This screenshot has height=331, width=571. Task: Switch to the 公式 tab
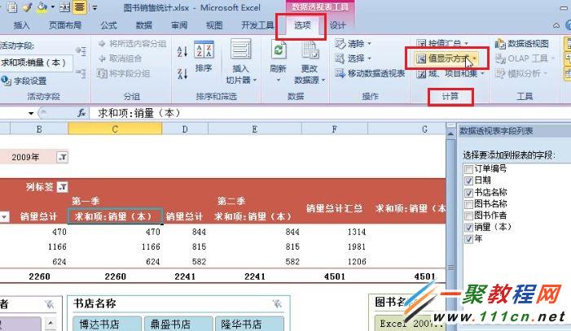click(x=108, y=25)
